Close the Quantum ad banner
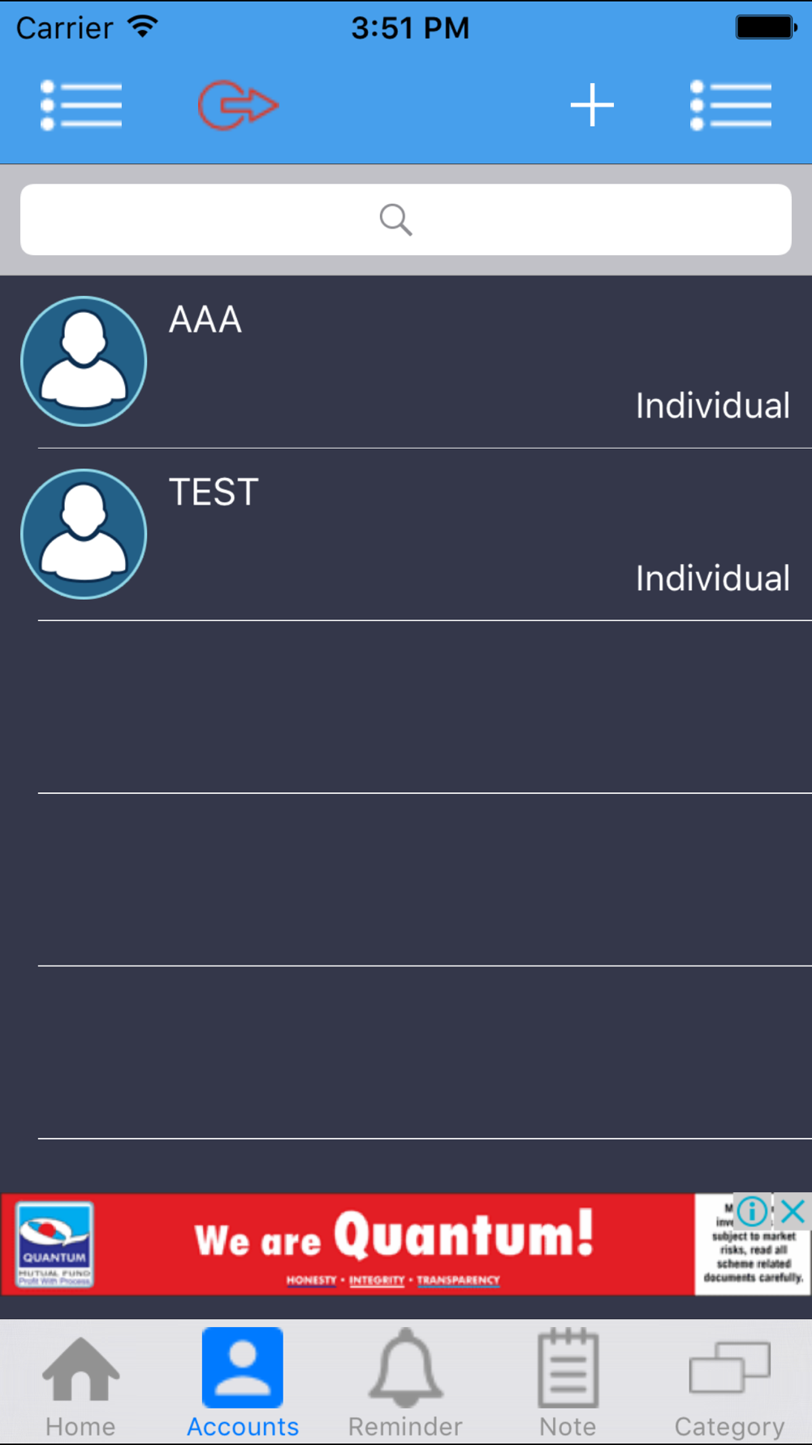The width and height of the screenshot is (812, 1445). 793,1211
